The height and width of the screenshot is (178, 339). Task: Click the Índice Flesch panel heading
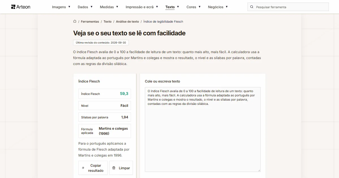[x=89, y=81]
